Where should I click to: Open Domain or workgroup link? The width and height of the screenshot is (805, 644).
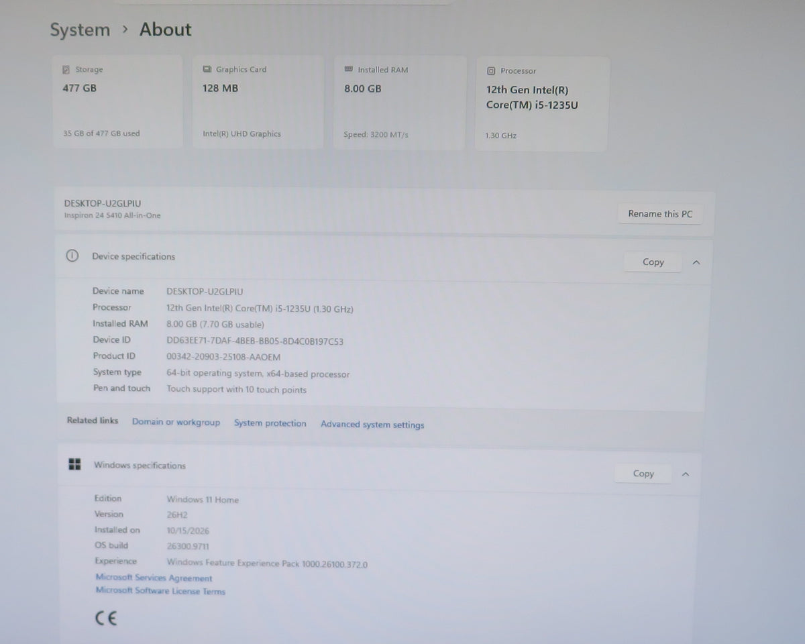pos(176,422)
